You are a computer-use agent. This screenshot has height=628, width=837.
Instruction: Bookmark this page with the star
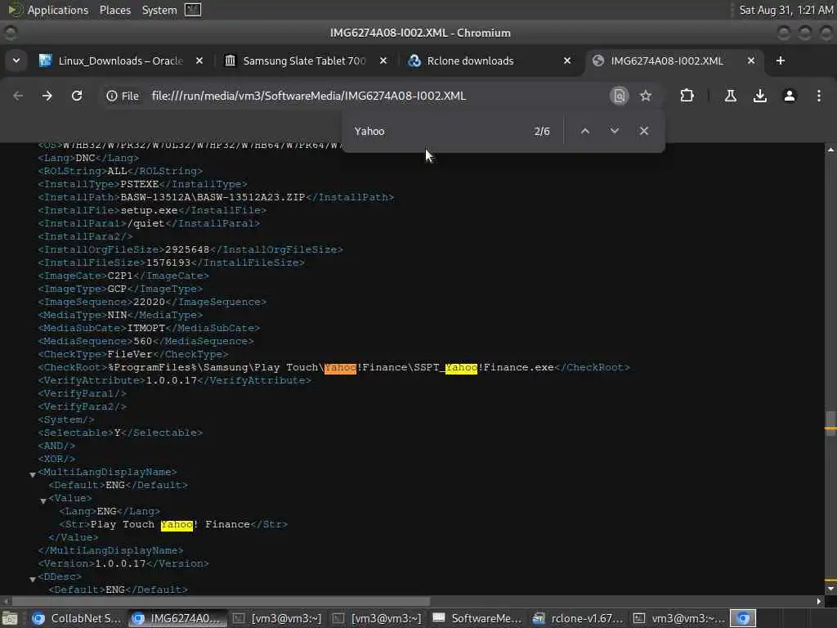point(646,96)
